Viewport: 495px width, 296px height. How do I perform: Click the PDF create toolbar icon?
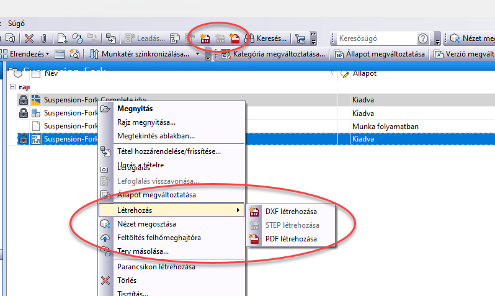[234, 38]
